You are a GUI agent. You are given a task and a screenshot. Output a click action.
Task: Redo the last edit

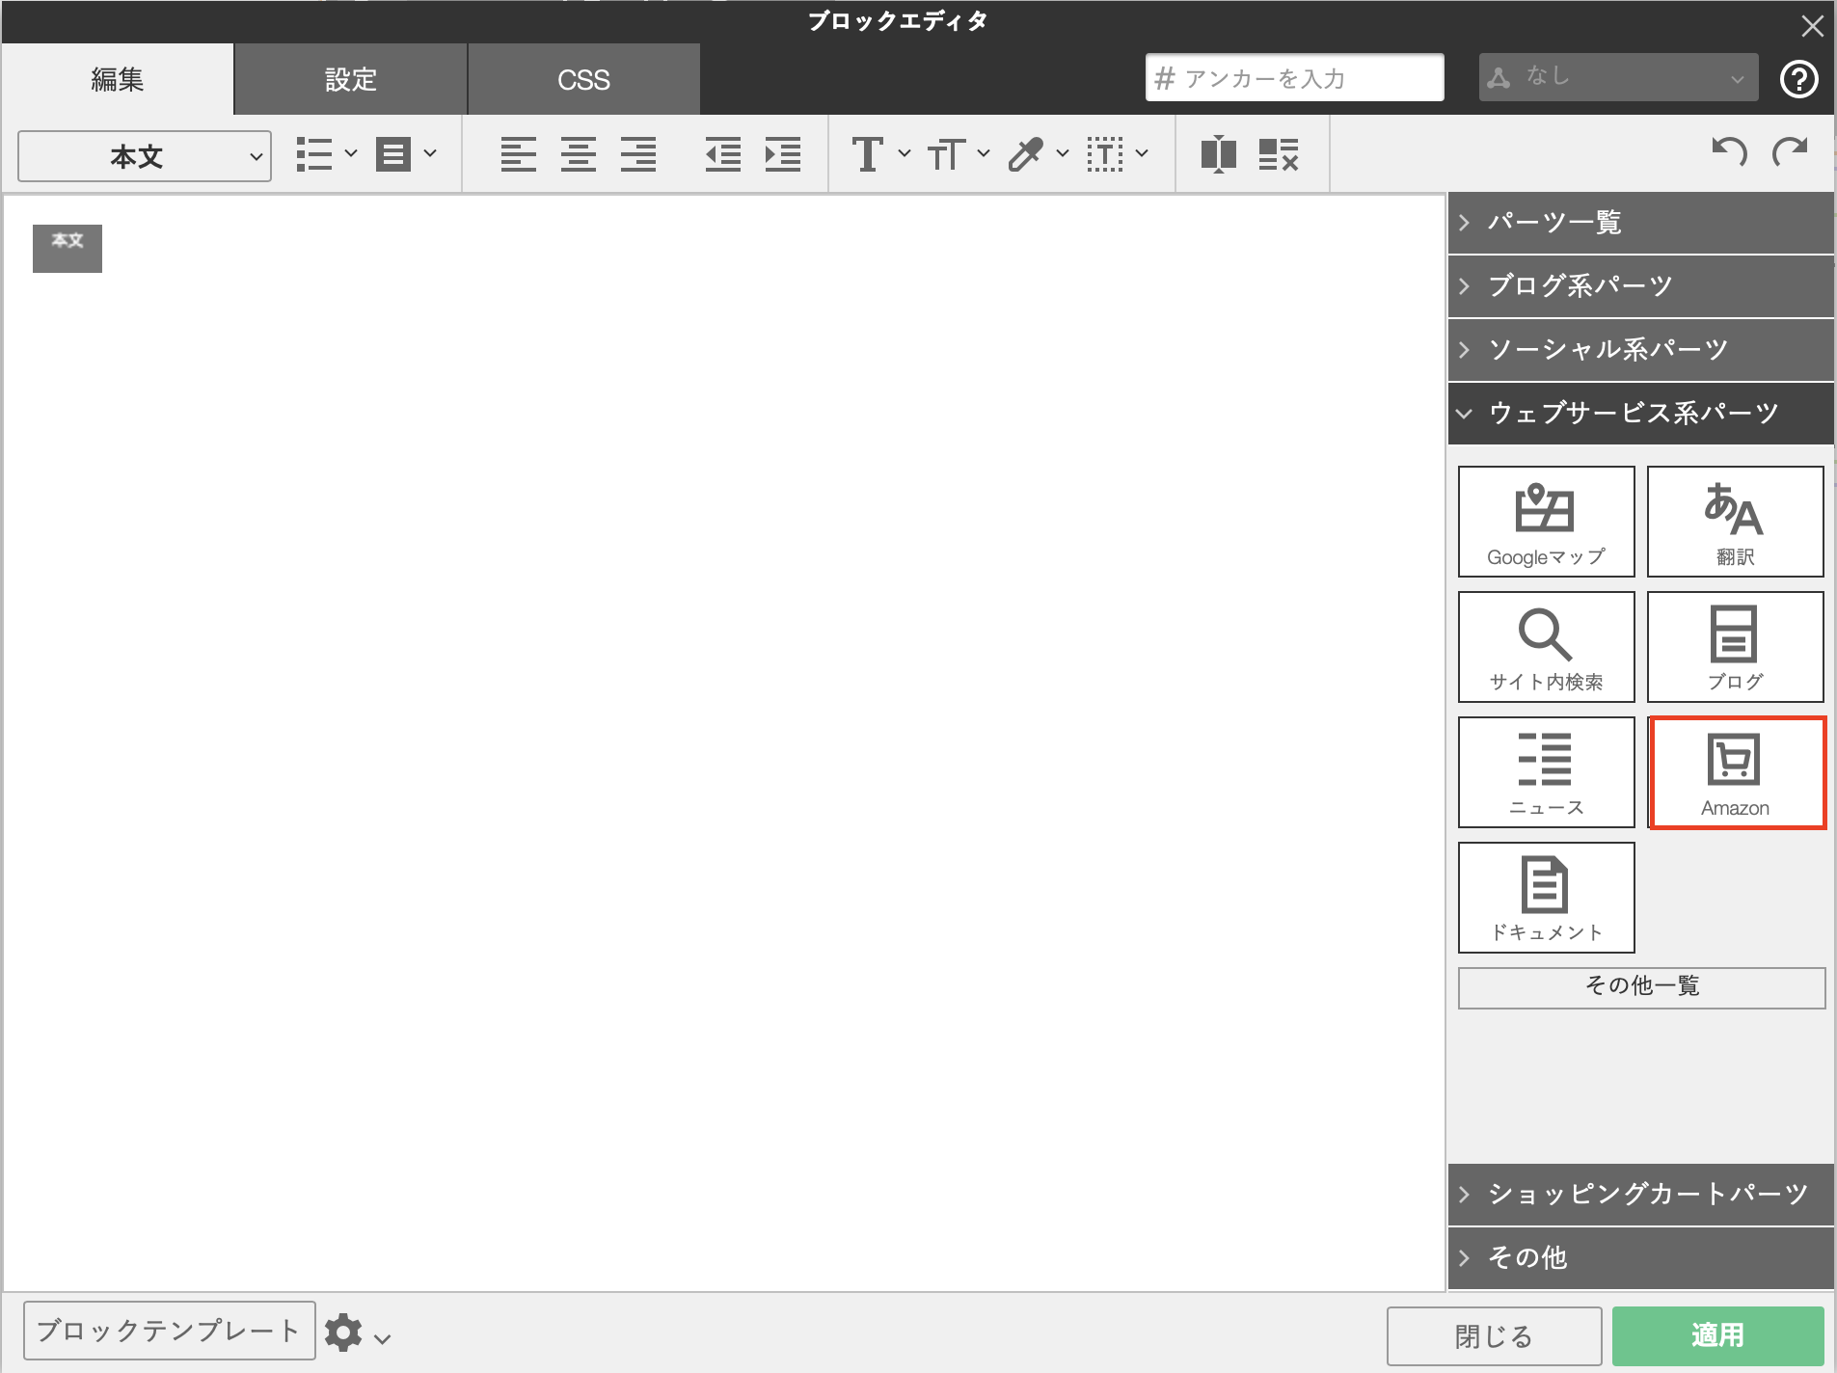(1790, 152)
